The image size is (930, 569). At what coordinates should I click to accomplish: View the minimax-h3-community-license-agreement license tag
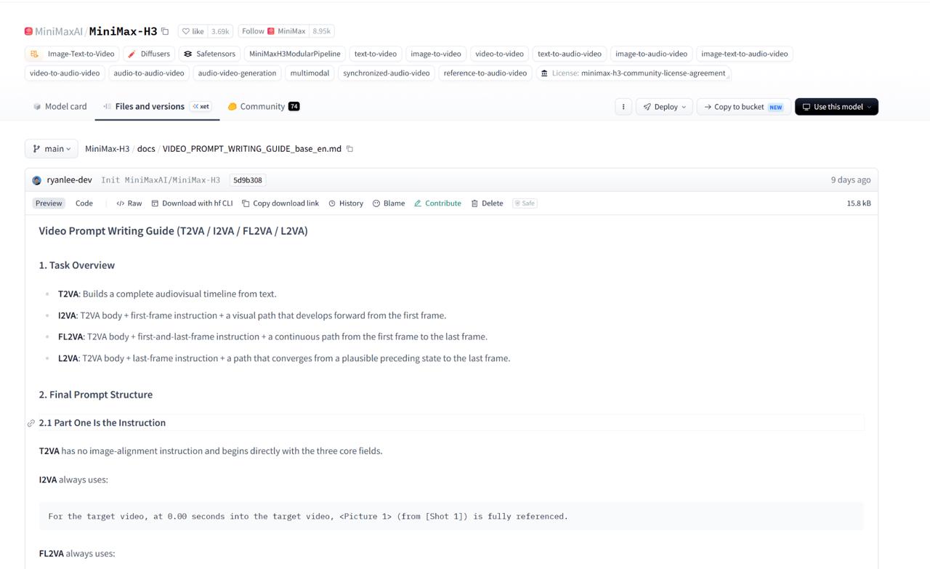(633, 73)
